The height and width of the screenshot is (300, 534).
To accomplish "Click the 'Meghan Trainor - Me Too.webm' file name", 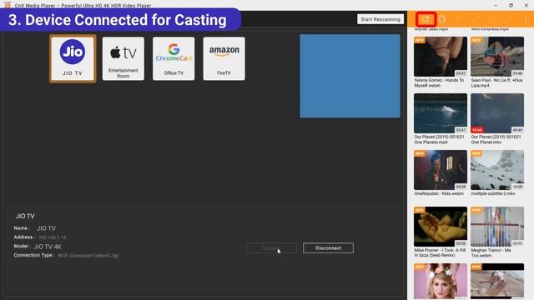I will point(491,252).
